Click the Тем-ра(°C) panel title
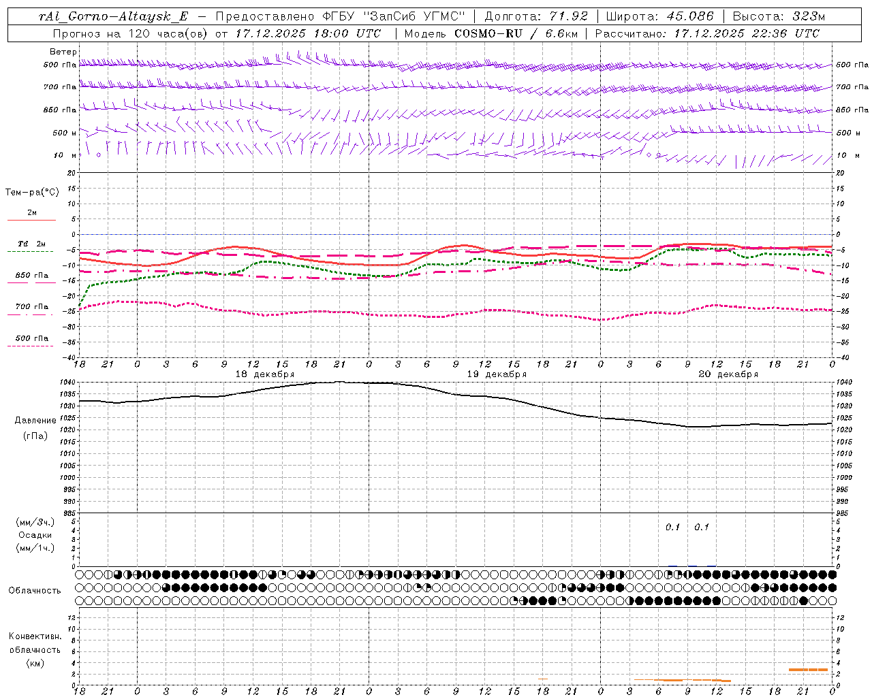872x697 pixels. tap(32, 193)
